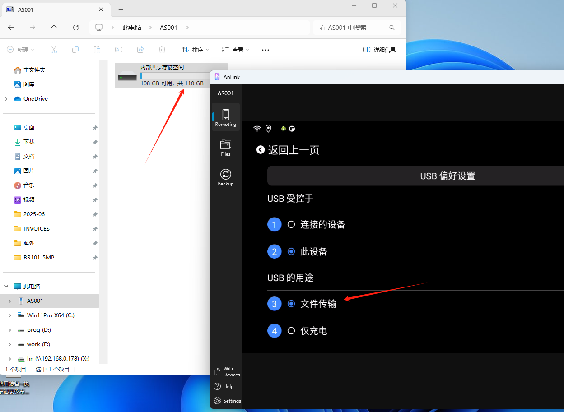Viewport: 564px width, 412px height.
Task: Open the 排序 sort dropdown
Action: pos(195,50)
